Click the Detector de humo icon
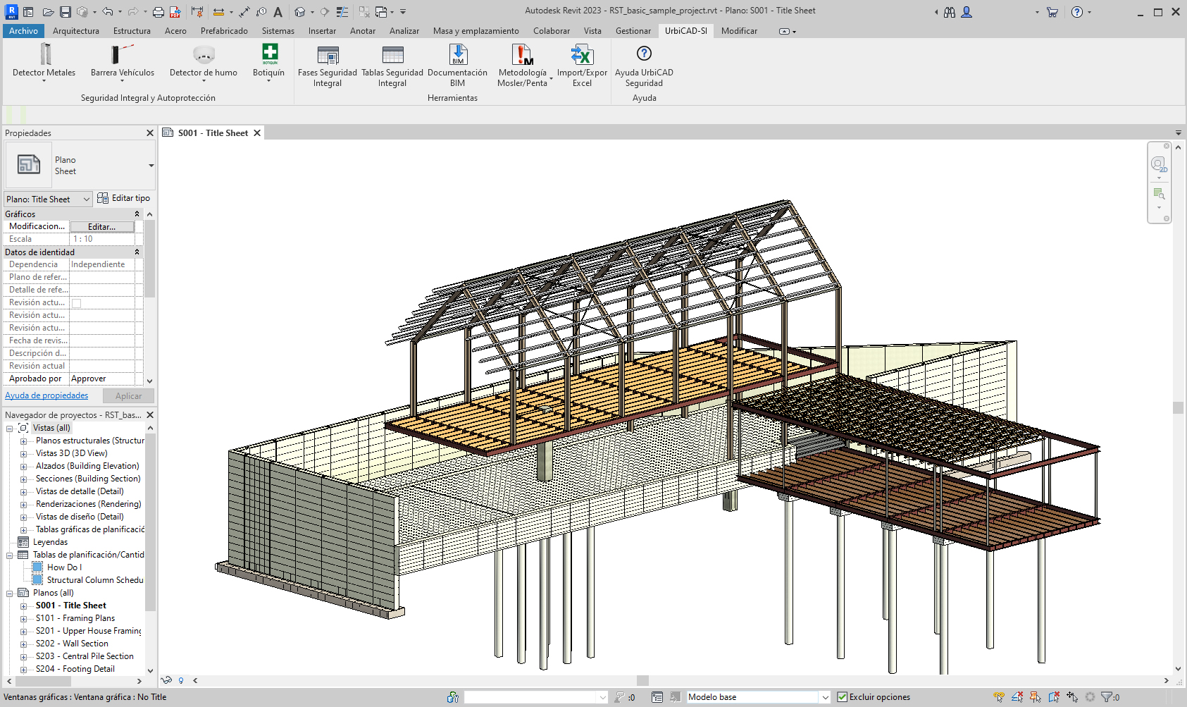This screenshot has height=707, width=1187. click(204, 55)
